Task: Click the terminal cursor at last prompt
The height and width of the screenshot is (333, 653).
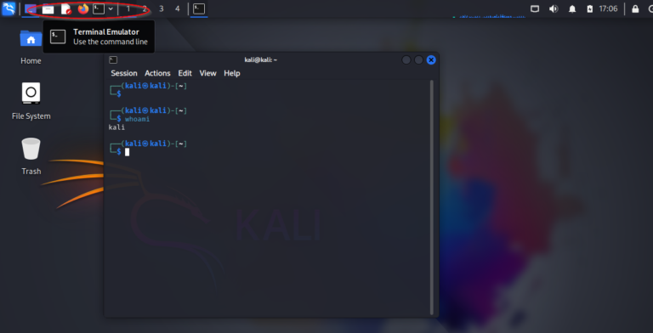Action: tap(127, 152)
